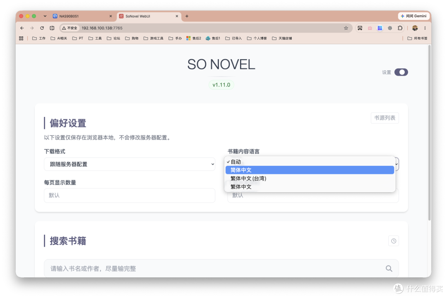Close the NAS90B051 tab
The width and height of the screenshot is (447, 298).
click(x=111, y=16)
